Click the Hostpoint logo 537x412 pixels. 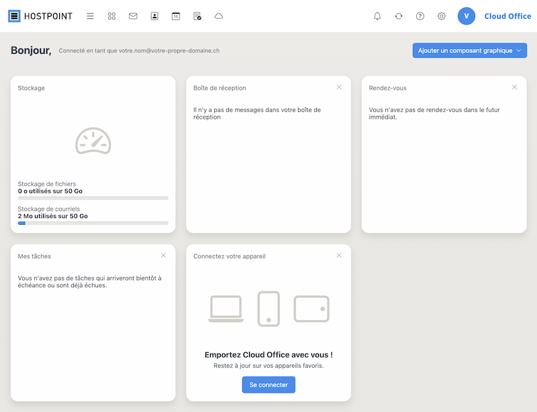tap(40, 16)
